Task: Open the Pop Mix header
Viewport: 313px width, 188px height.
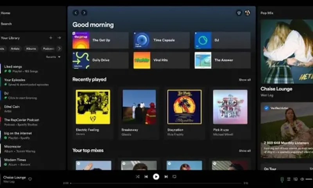Action: coord(267,13)
